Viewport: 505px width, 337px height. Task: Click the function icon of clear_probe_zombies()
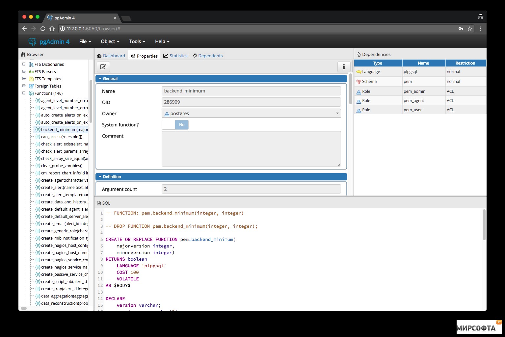(38, 166)
